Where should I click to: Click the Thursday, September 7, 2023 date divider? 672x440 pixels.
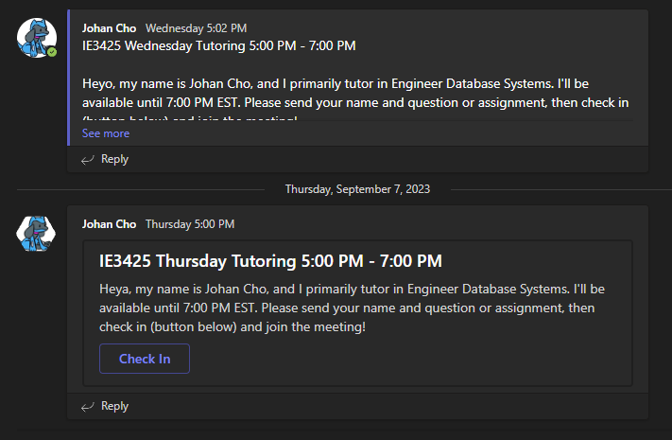click(357, 189)
